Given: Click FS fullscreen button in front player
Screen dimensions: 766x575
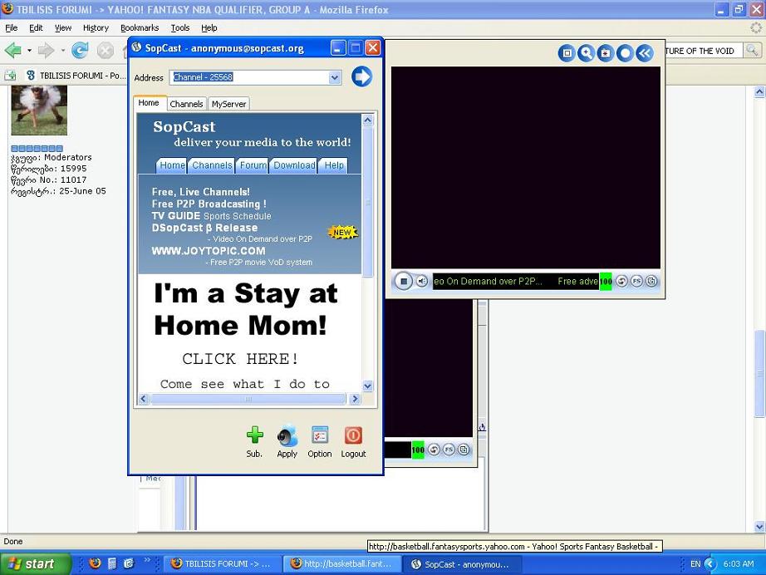Looking at the screenshot, I should 636,281.
